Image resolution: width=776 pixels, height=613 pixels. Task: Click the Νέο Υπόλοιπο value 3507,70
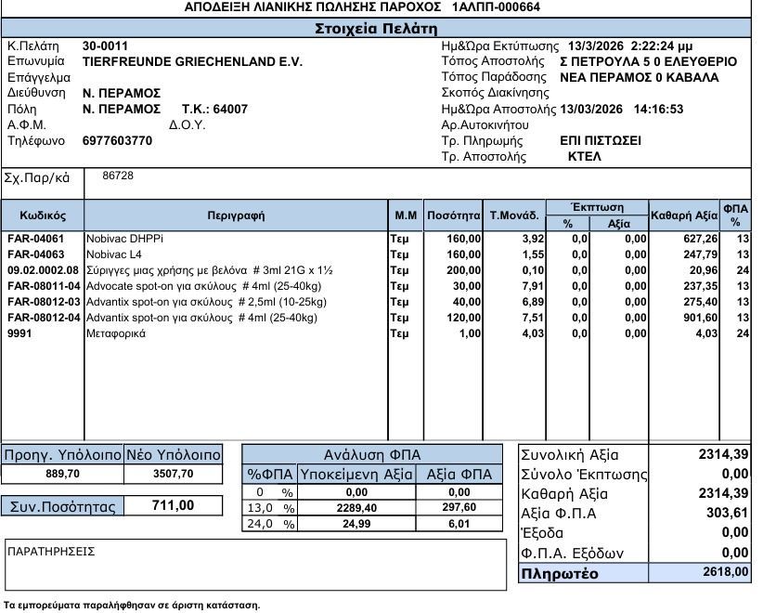coord(174,474)
